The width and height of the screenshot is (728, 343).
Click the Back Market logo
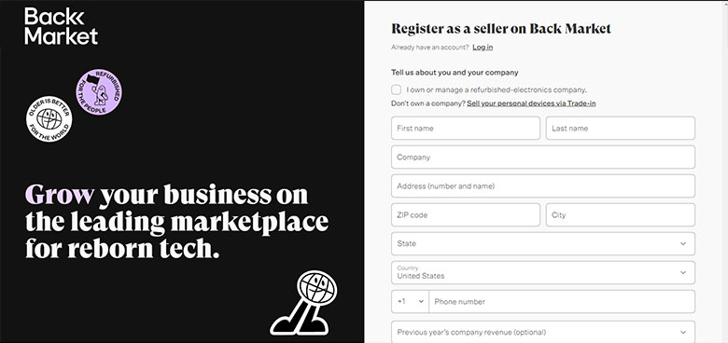point(61,26)
